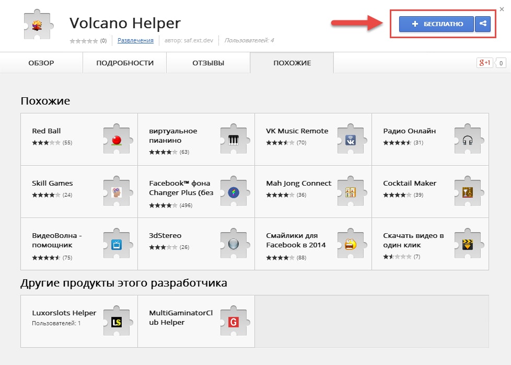
Task: Close the extension details dialog
Action: pos(502,9)
